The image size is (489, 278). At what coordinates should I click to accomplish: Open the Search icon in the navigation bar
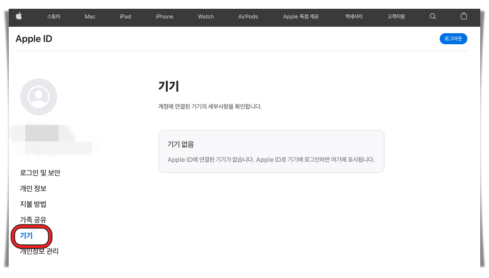pos(432,17)
